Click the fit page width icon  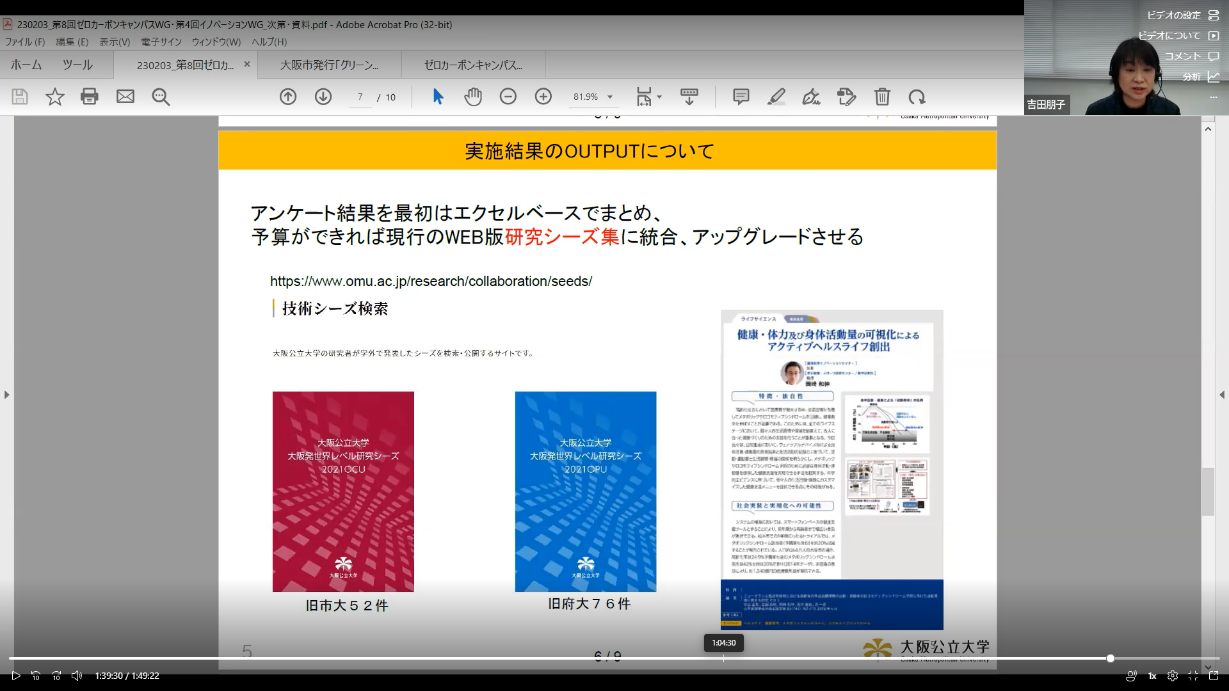(644, 97)
